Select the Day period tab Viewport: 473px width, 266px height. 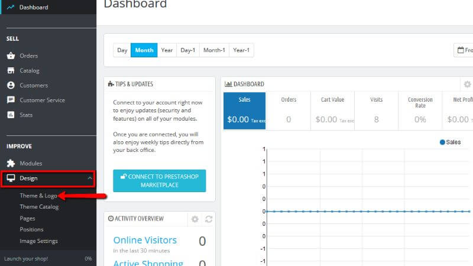[x=122, y=50]
